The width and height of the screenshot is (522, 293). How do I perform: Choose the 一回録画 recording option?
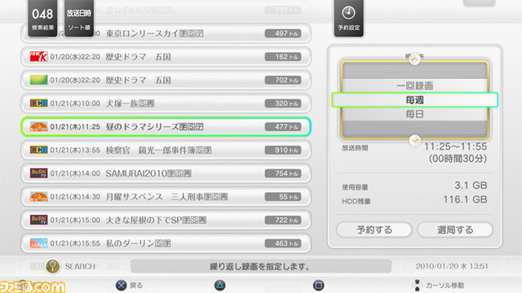point(414,85)
